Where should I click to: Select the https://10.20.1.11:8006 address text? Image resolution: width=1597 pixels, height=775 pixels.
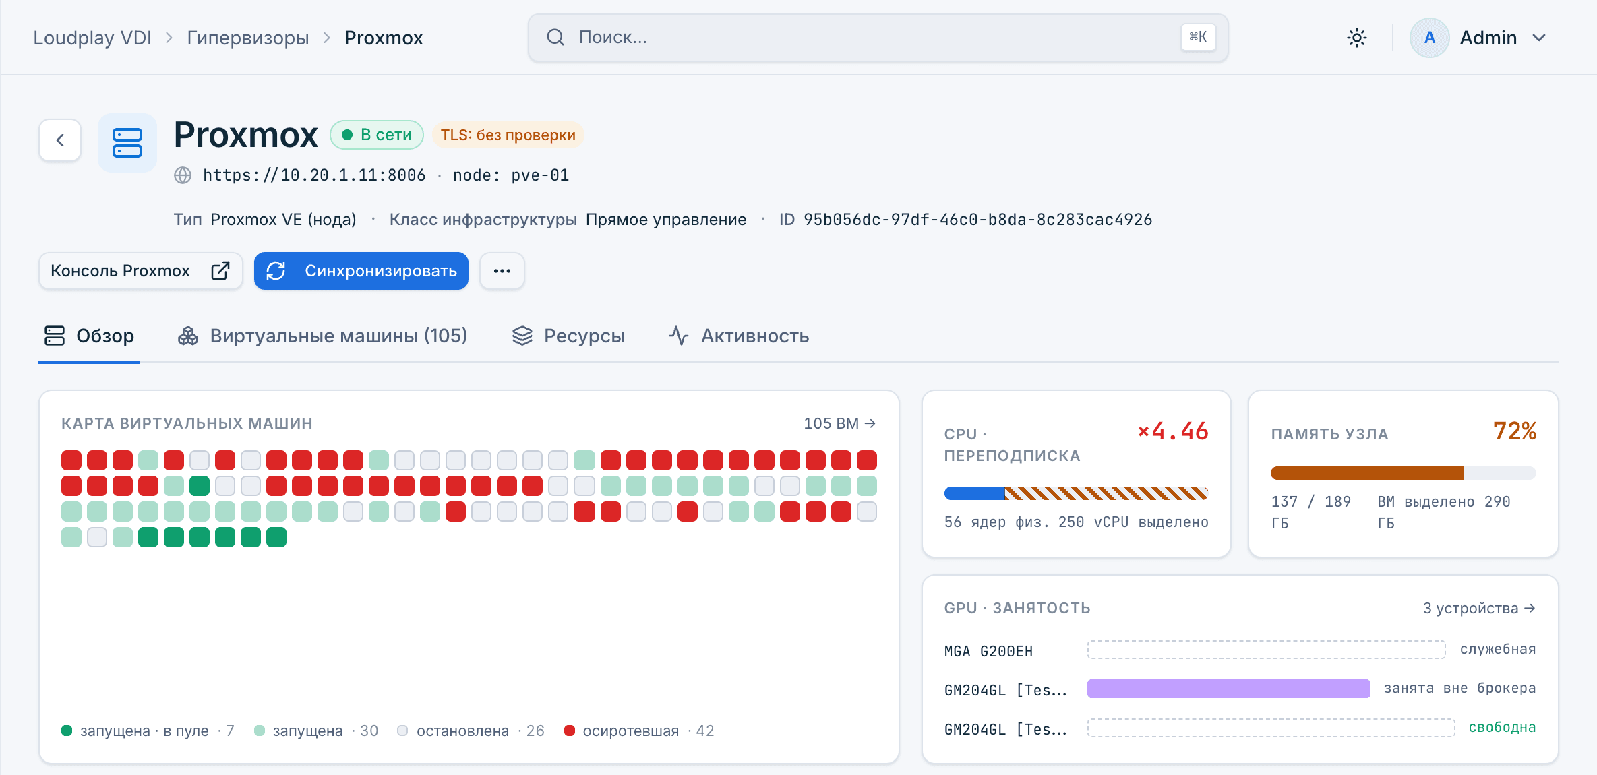click(314, 175)
